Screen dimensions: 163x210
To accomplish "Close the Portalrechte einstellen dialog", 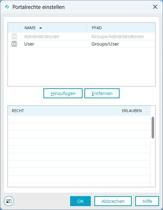I will [155, 7].
